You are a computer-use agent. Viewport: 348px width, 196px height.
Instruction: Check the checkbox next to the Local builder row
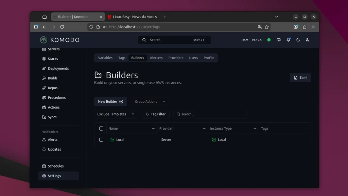point(101,139)
